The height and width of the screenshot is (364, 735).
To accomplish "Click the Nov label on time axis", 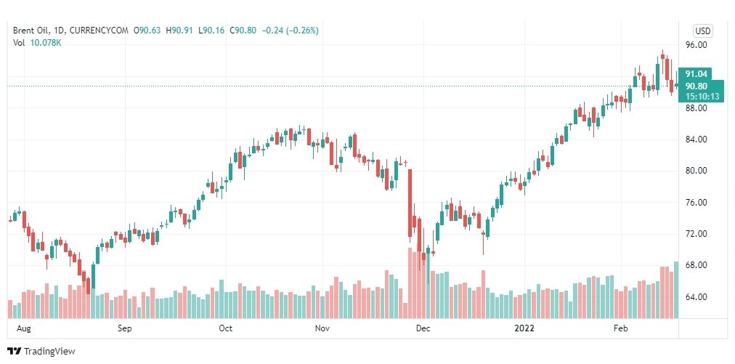I will pyautogui.click(x=322, y=328).
